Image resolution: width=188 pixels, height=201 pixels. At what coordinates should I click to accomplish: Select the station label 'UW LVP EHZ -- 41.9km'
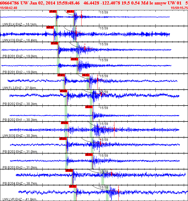pyautogui.click(x=19, y=199)
